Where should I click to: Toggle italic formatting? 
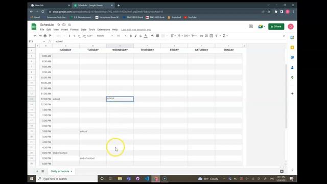pyautogui.click(x=135, y=36)
